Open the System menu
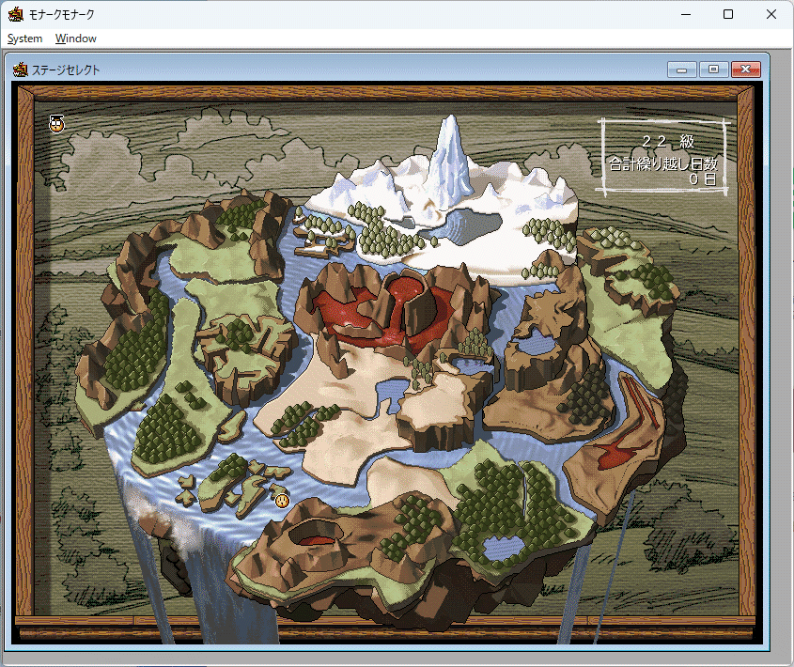This screenshot has width=794, height=667. [x=24, y=39]
